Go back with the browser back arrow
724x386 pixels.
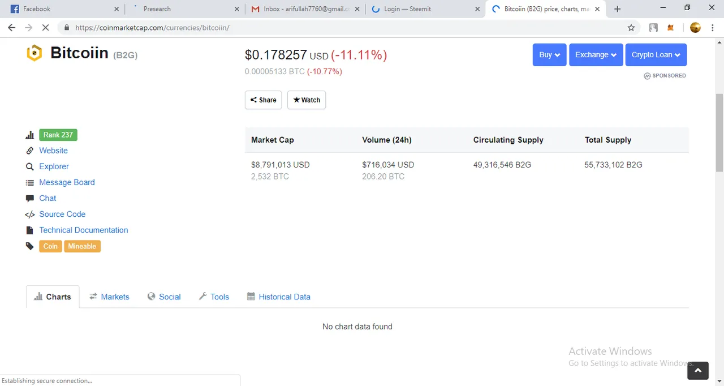coord(11,28)
